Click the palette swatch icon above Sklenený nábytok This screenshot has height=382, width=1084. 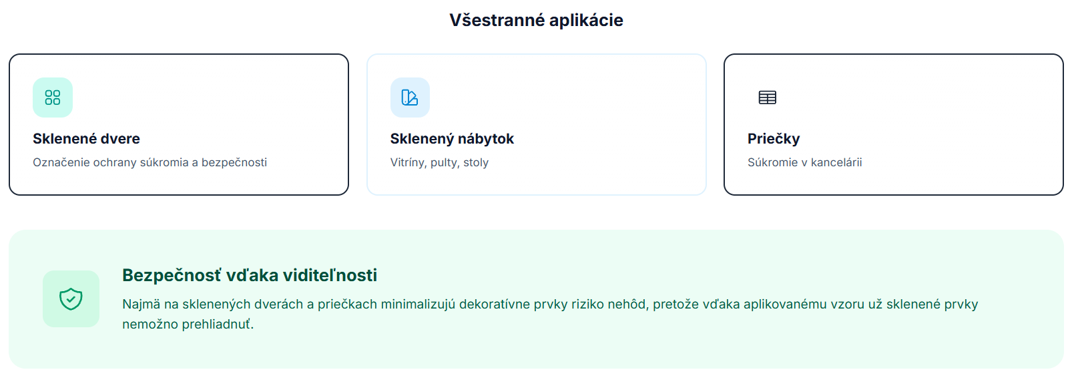coord(410,98)
